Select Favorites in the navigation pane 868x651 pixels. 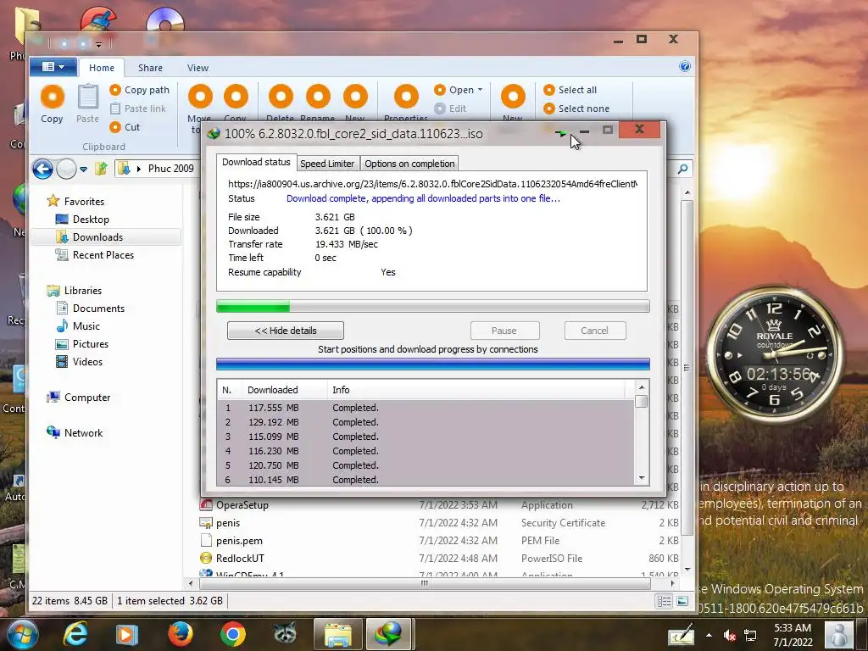coord(75,201)
